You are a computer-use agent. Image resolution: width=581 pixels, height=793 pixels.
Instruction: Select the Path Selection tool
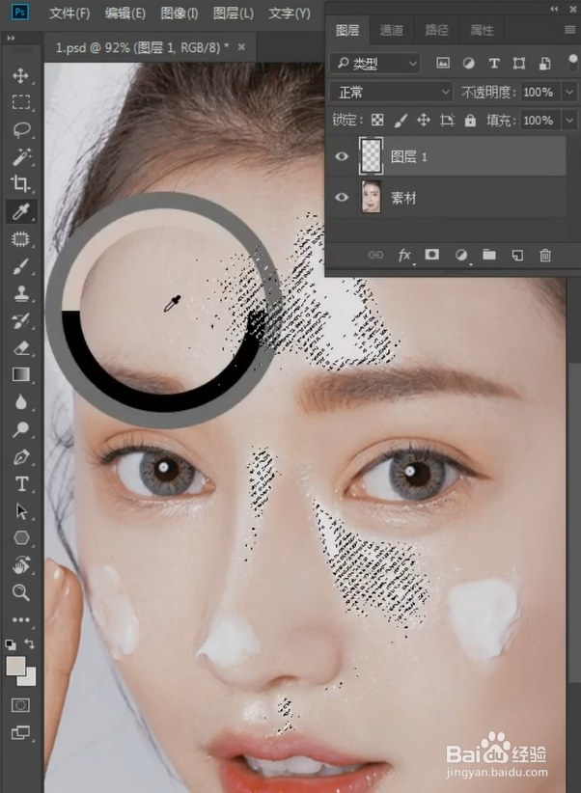pyautogui.click(x=21, y=511)
